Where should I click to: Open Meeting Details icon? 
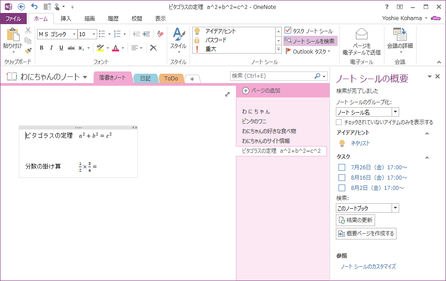[400, 34]
